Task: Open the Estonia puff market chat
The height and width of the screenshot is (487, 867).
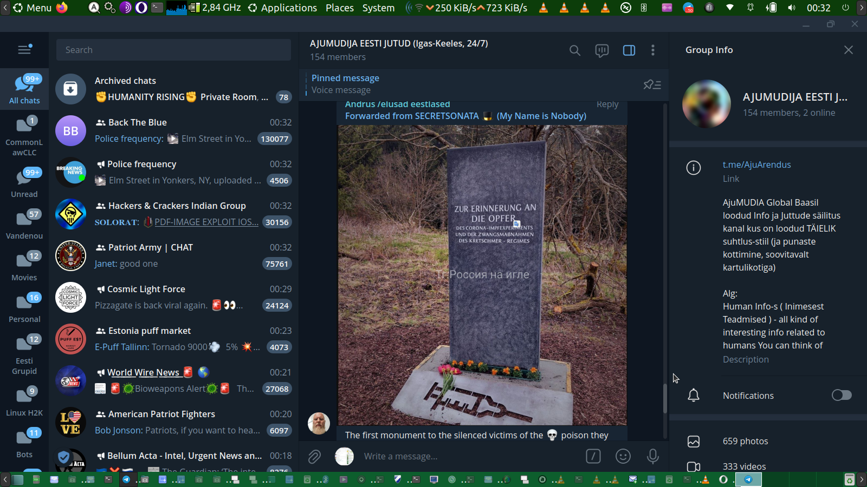Action: (x=173, y=339)
